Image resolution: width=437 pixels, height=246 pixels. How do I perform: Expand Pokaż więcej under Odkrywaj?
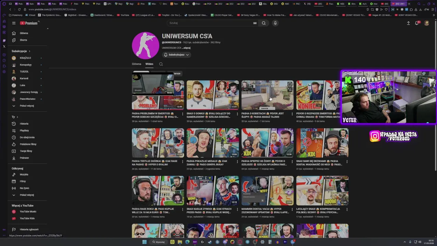click(27, 195)
